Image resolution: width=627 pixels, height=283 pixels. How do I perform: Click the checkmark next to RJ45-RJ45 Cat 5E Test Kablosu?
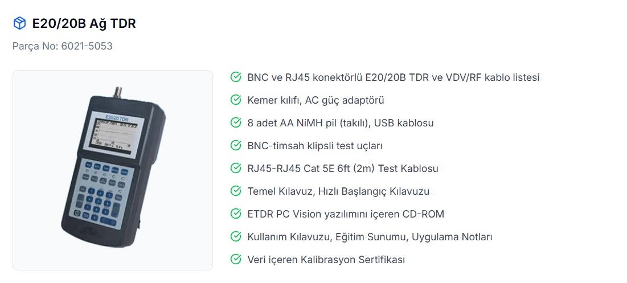click(x=235, y=169)
